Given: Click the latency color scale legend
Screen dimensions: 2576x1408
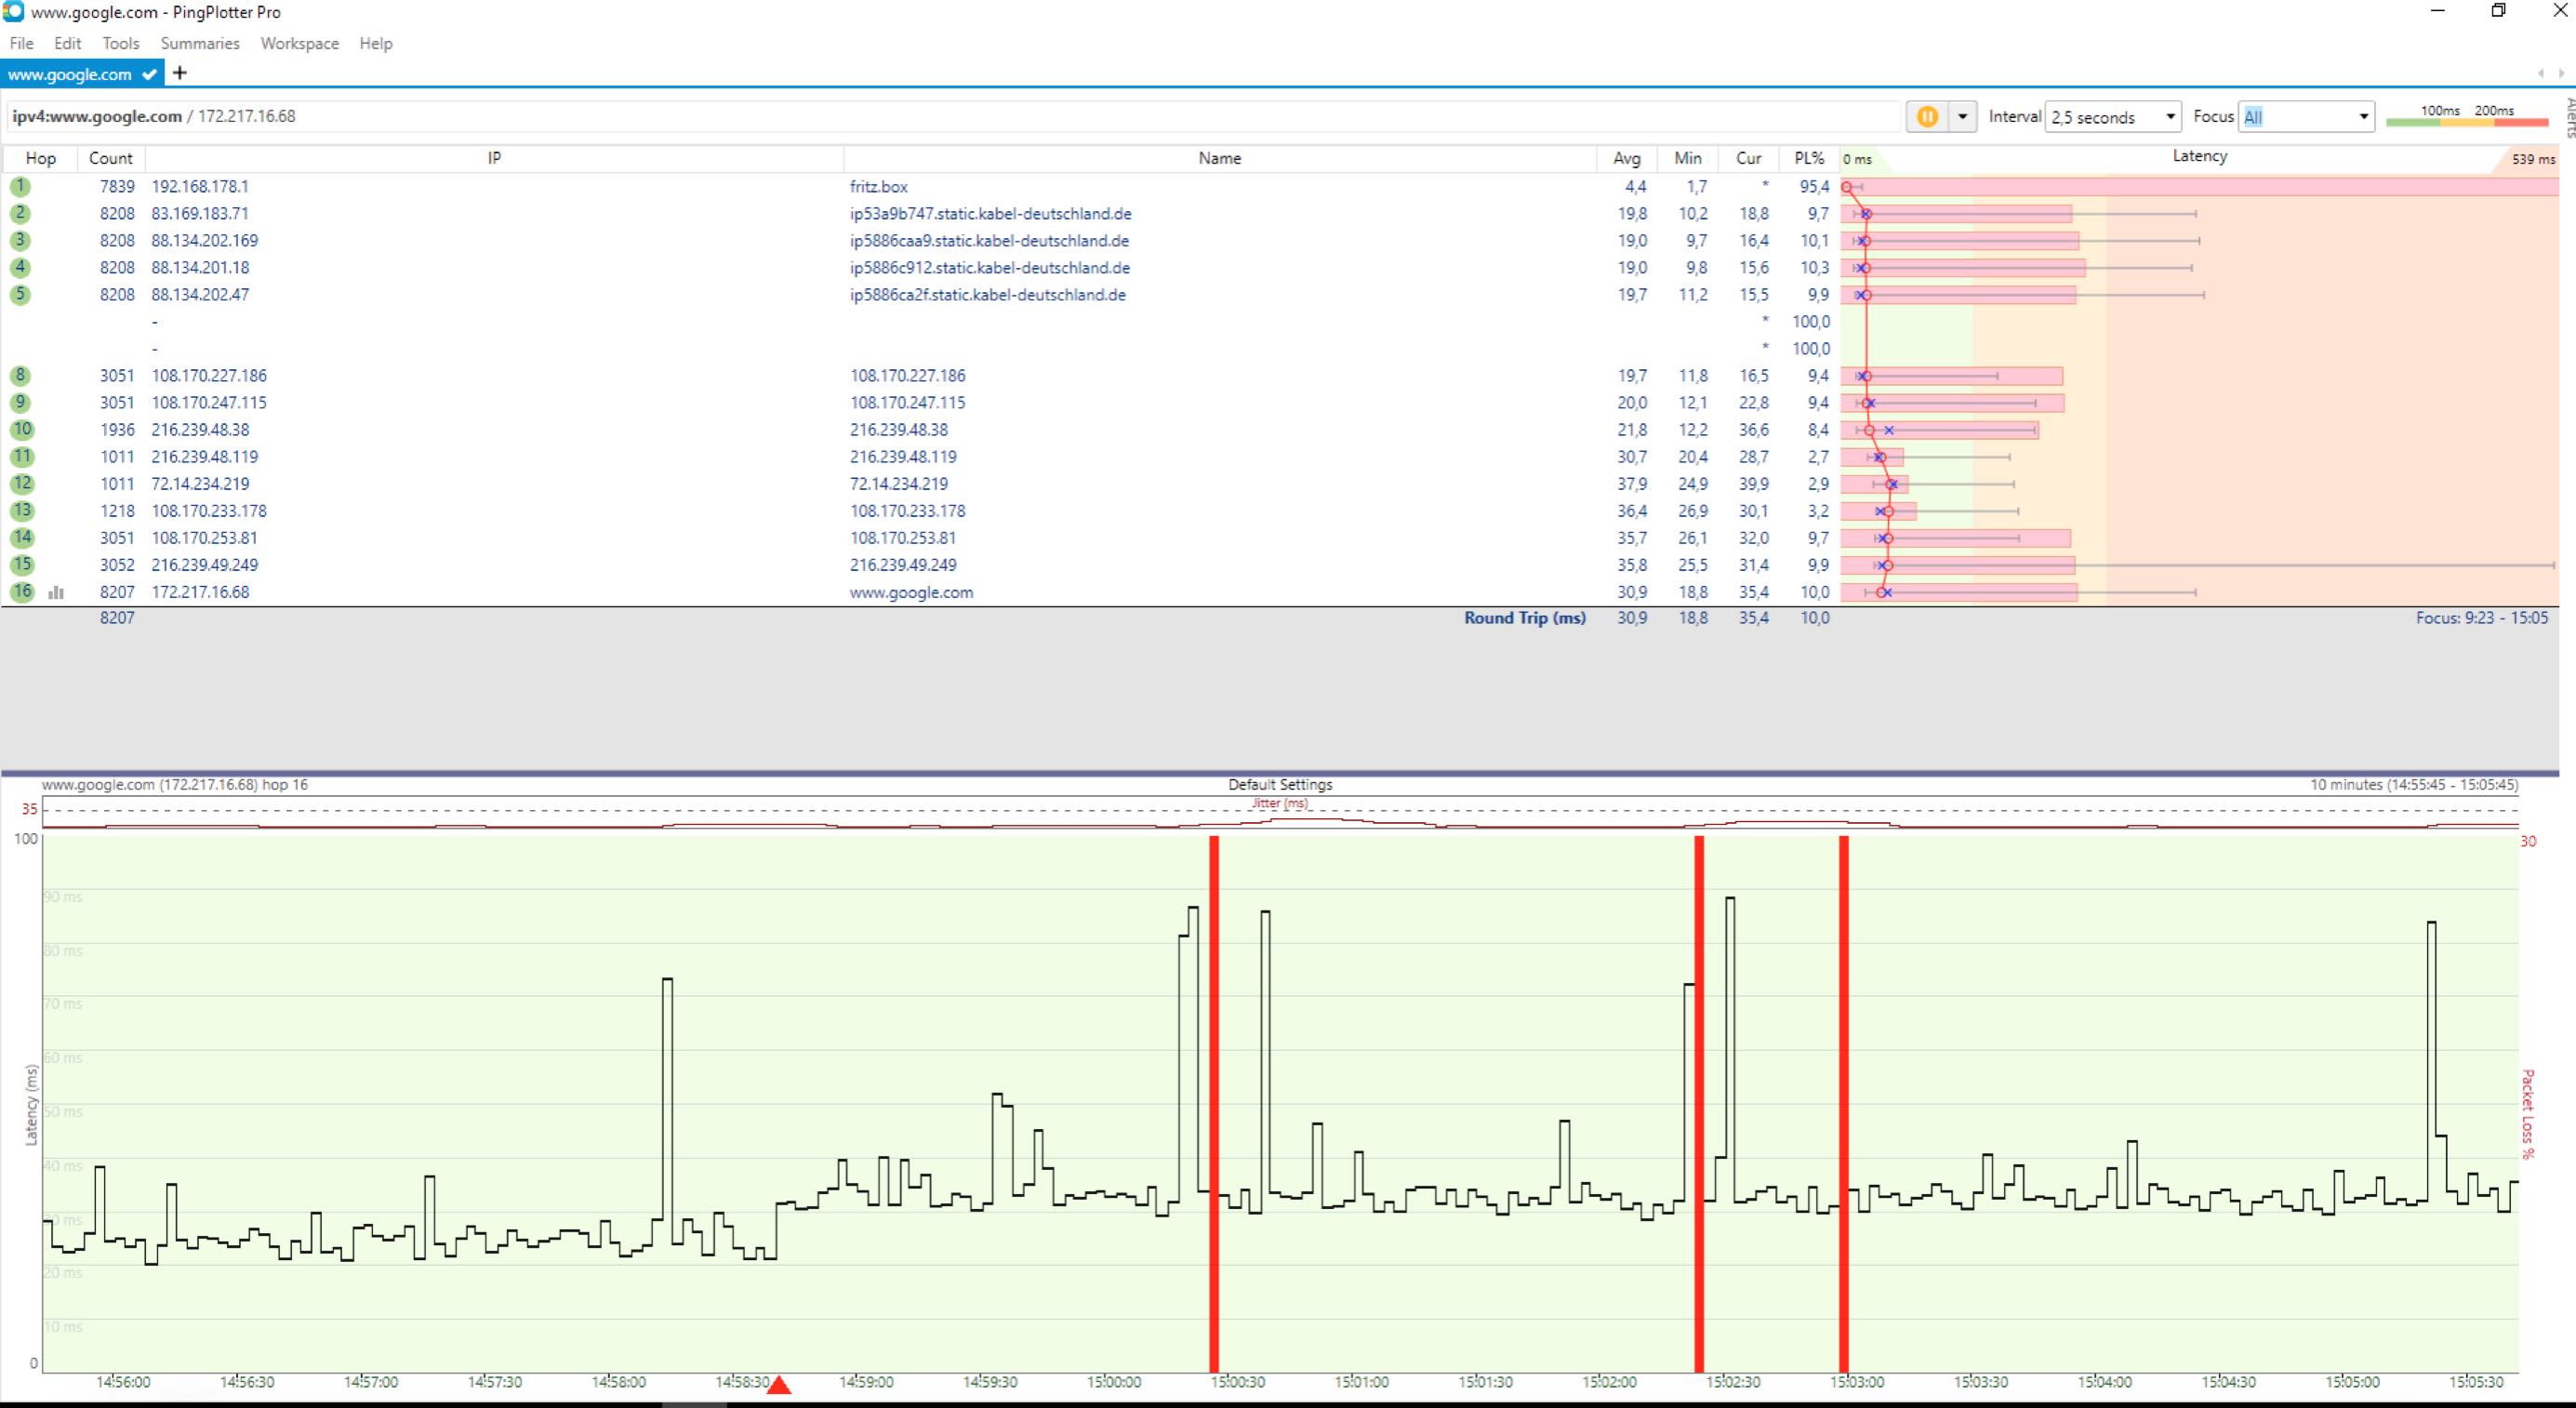Looking at the screenshot, I should 2467,117.
